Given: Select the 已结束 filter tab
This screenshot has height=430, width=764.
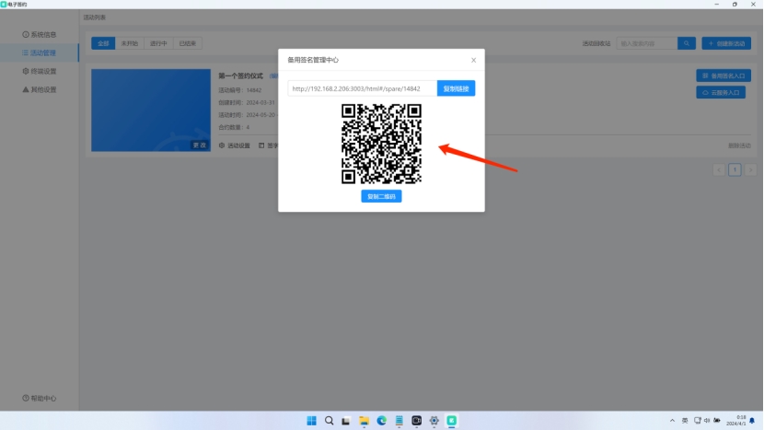Looking at the screenshot, I should [188, 43].
